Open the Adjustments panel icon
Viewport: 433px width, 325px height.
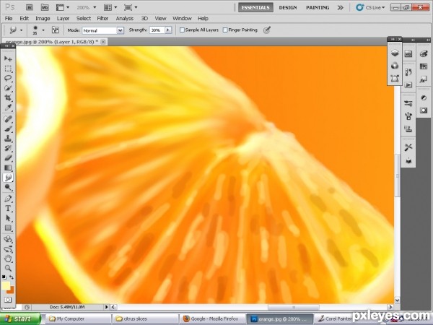click(x=424, y=97)
